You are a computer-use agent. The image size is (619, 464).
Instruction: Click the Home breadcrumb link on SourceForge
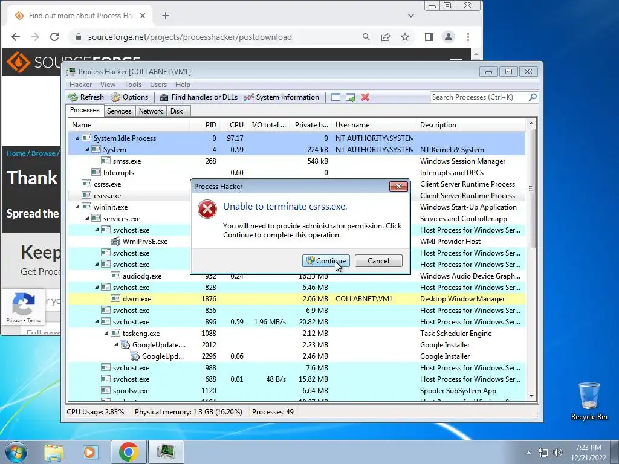pyautogui.click(x=16, y=153)
